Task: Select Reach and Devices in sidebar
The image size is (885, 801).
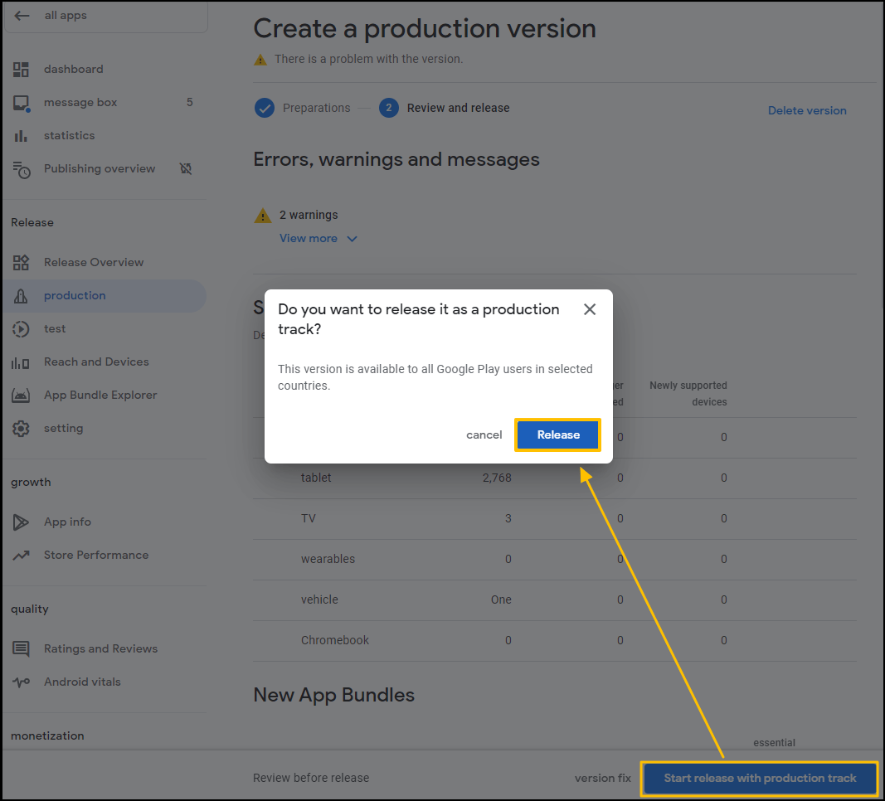Action: (x=96, y=362)
